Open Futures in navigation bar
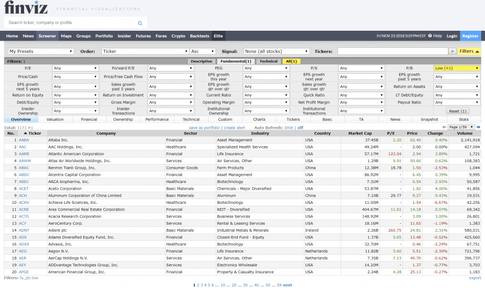Image resolution: width=485 pixels, height=288 pixels. [x=143, y=36]
